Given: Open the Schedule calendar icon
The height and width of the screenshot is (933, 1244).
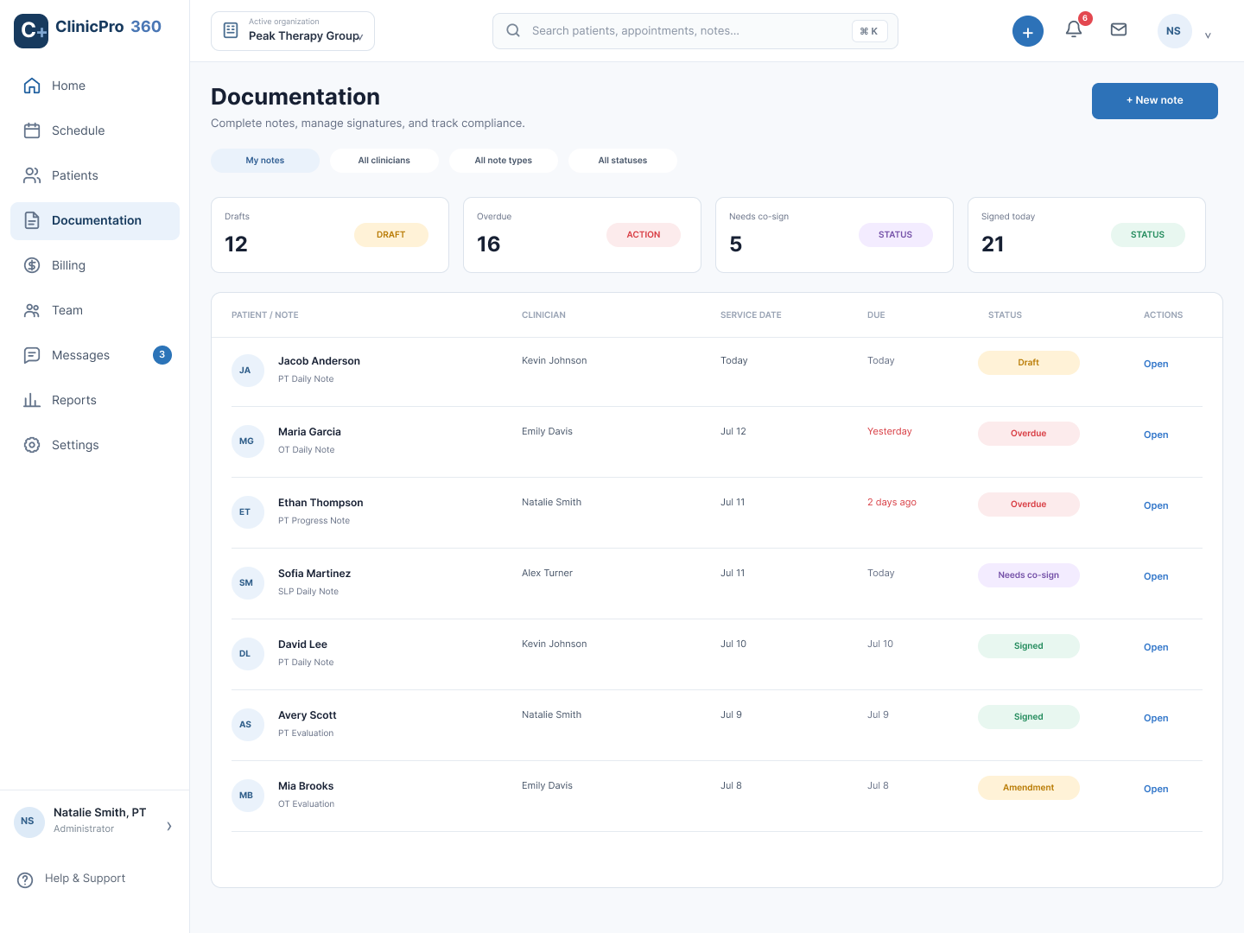Looking at the screenshot, I should click(x=32, y=130).
